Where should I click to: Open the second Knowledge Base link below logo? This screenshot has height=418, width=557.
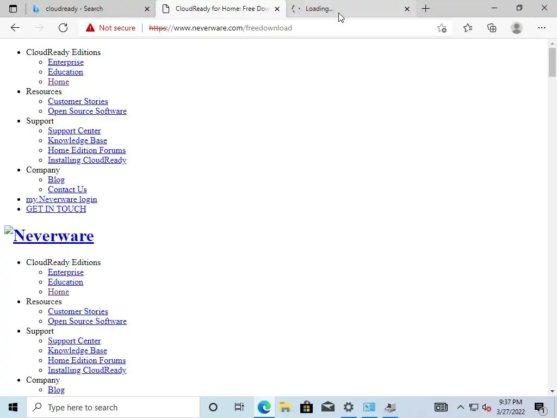[77, 351]
